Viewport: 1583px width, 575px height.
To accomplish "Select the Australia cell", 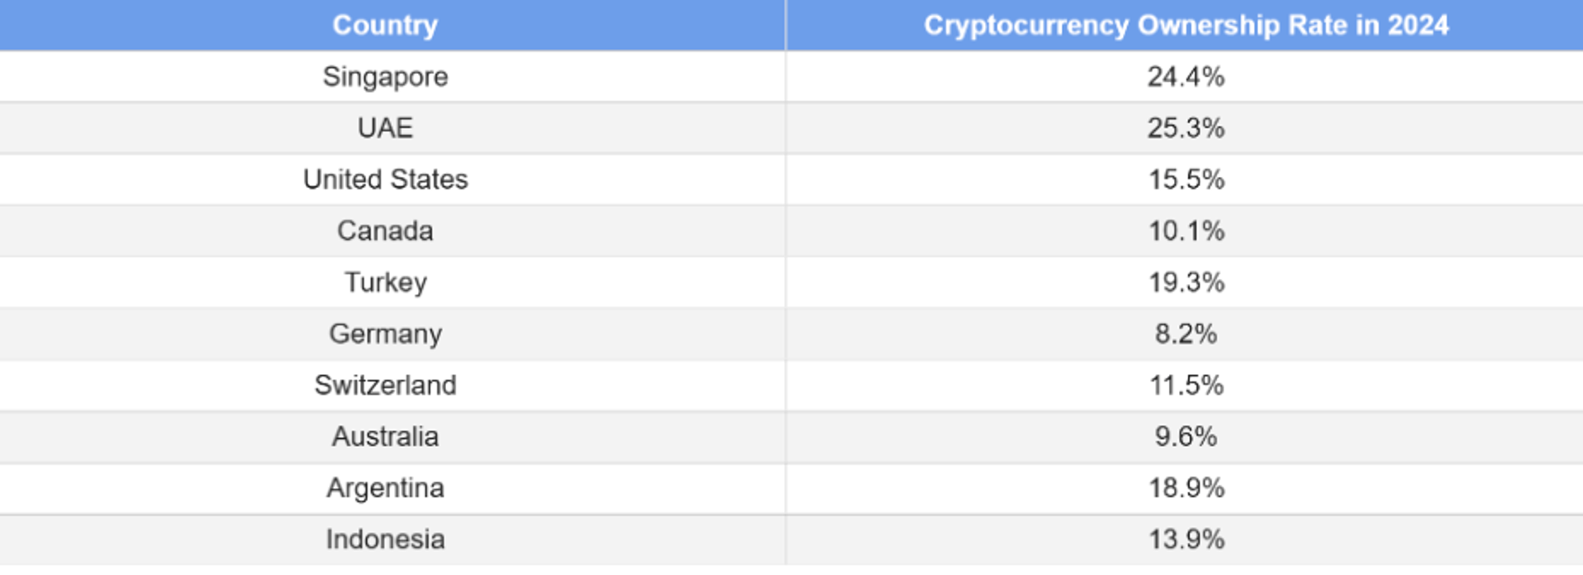I will pyautogui.click(x=385, y=437).
